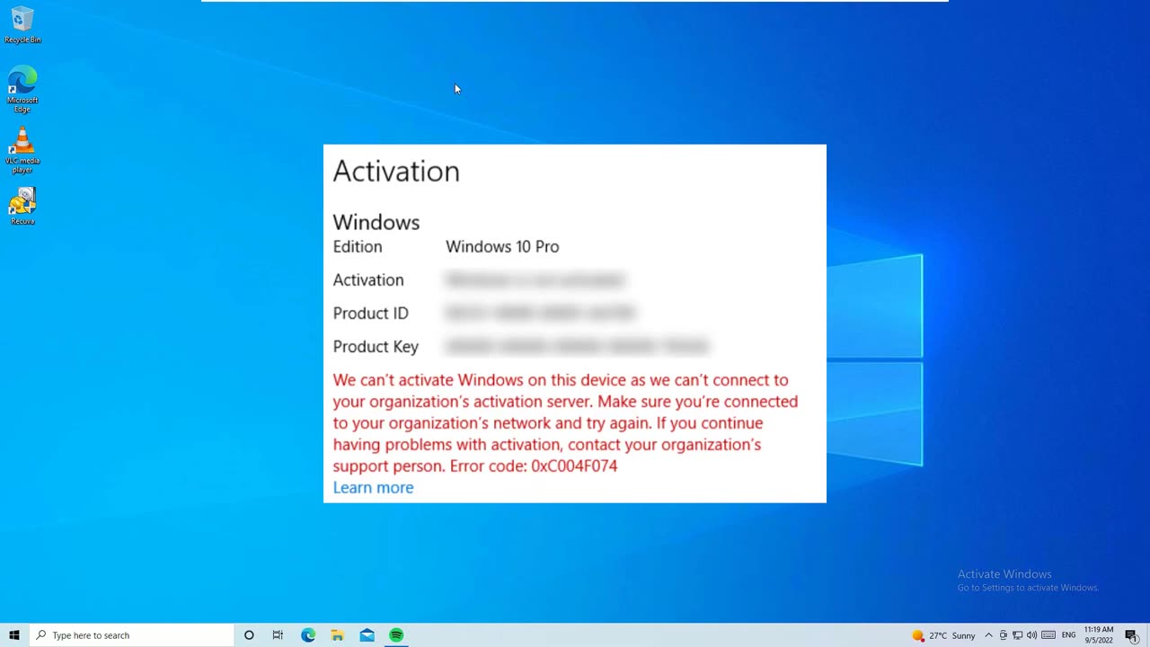Open the network status tray icon

coord(1018,635)
